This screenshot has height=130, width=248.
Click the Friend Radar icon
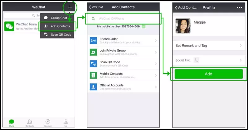click(93, 41)
